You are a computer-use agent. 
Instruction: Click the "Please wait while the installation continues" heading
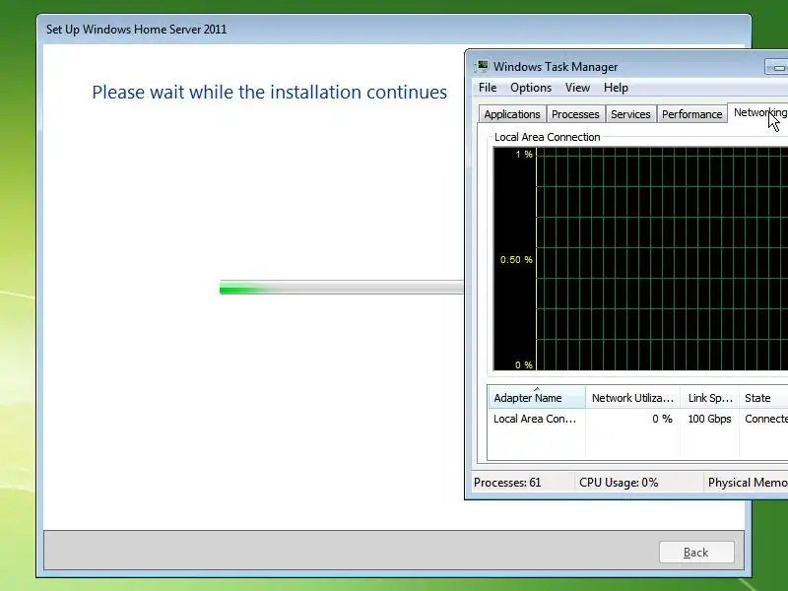point(269,92)
